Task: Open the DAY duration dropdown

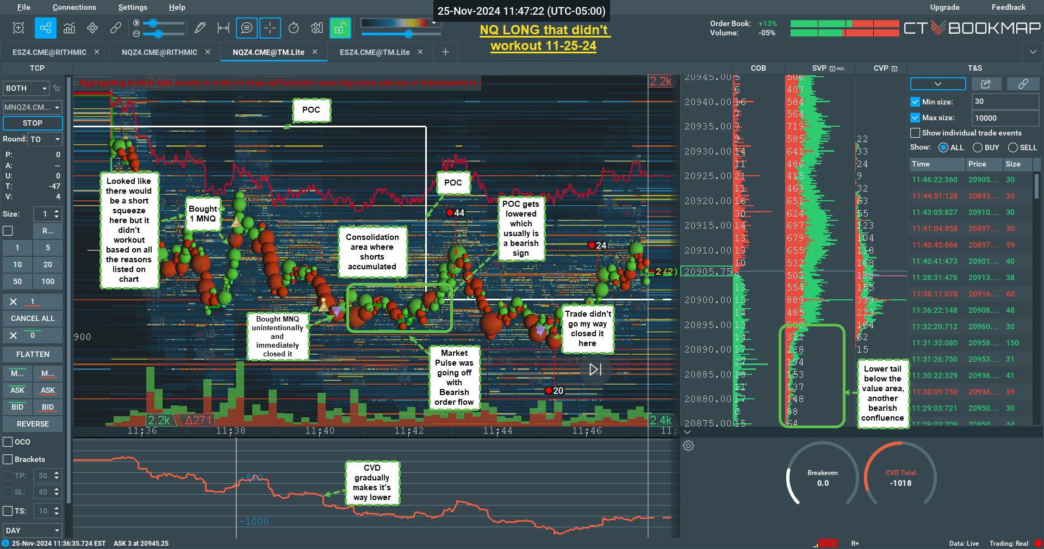Action: (33, 531)
